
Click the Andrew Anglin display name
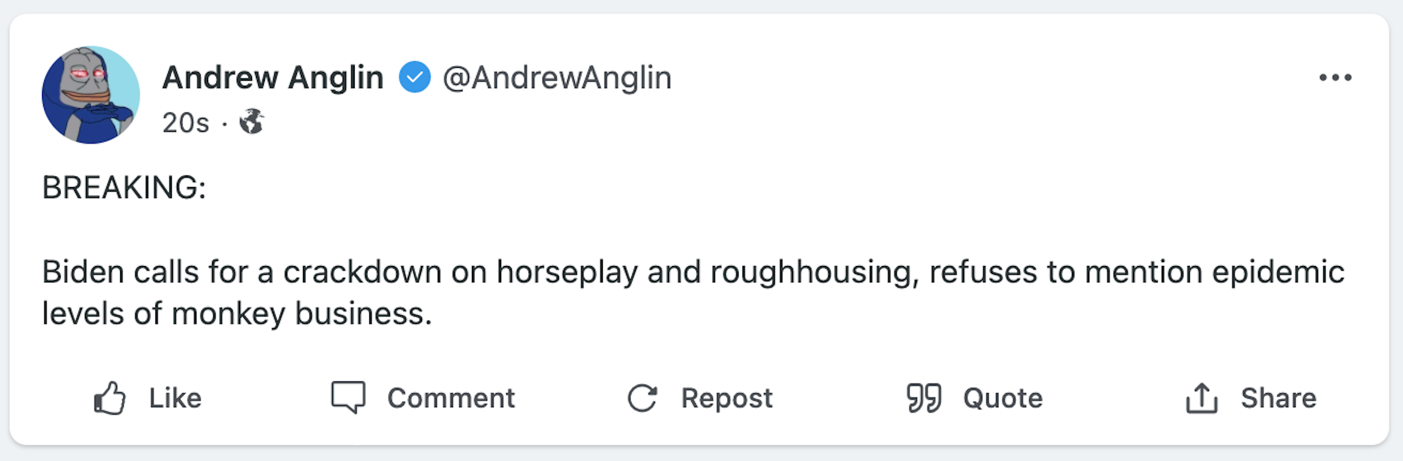[273, 77]
